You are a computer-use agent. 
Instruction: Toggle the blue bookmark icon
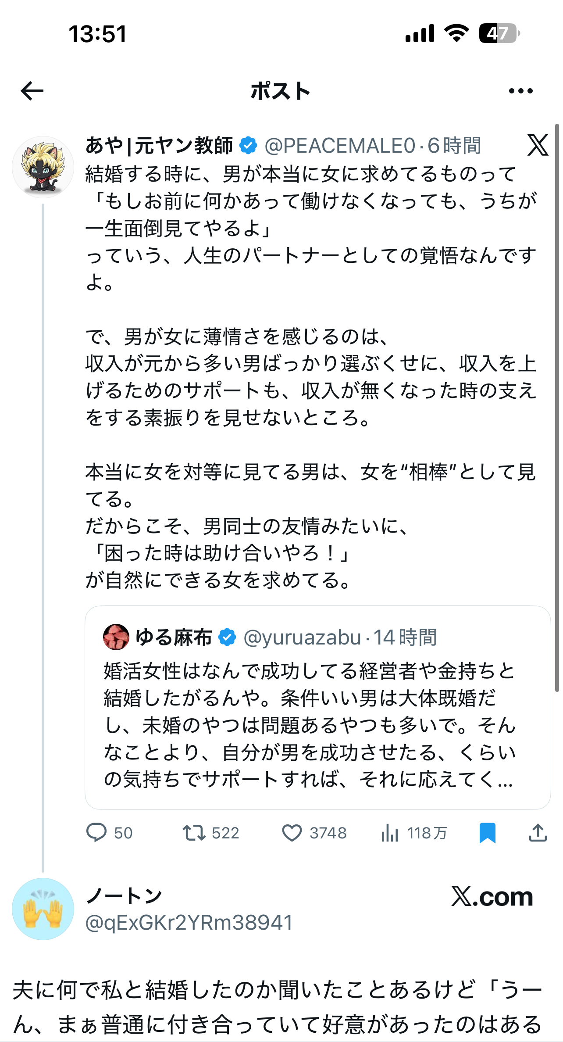click(x=487, y=833)
